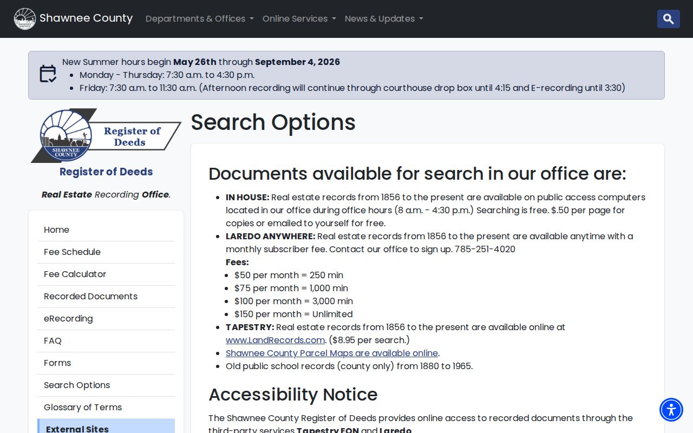The height and width of the screenshot is (433, 693).
Task: Click 'Documents available for search' heading
Action: [x=417, y=174]
